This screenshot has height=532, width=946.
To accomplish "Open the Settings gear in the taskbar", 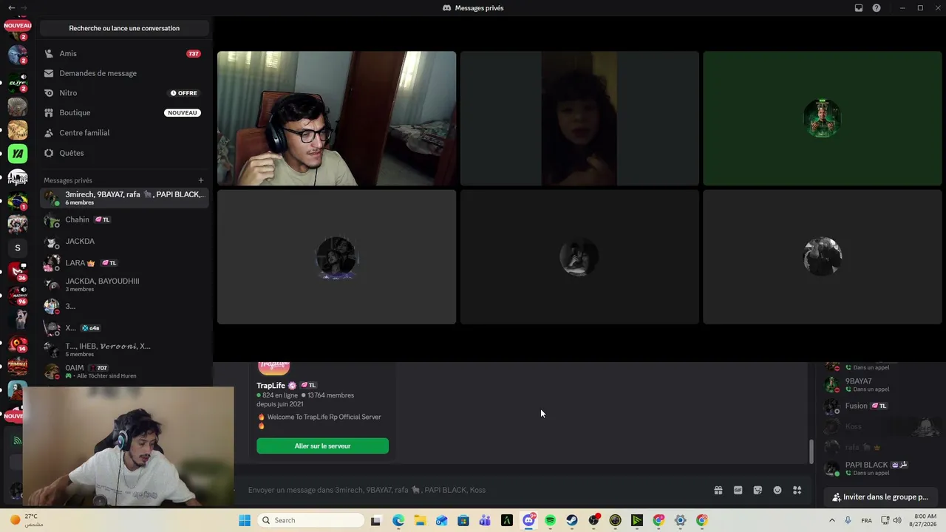I will (681, 520).
